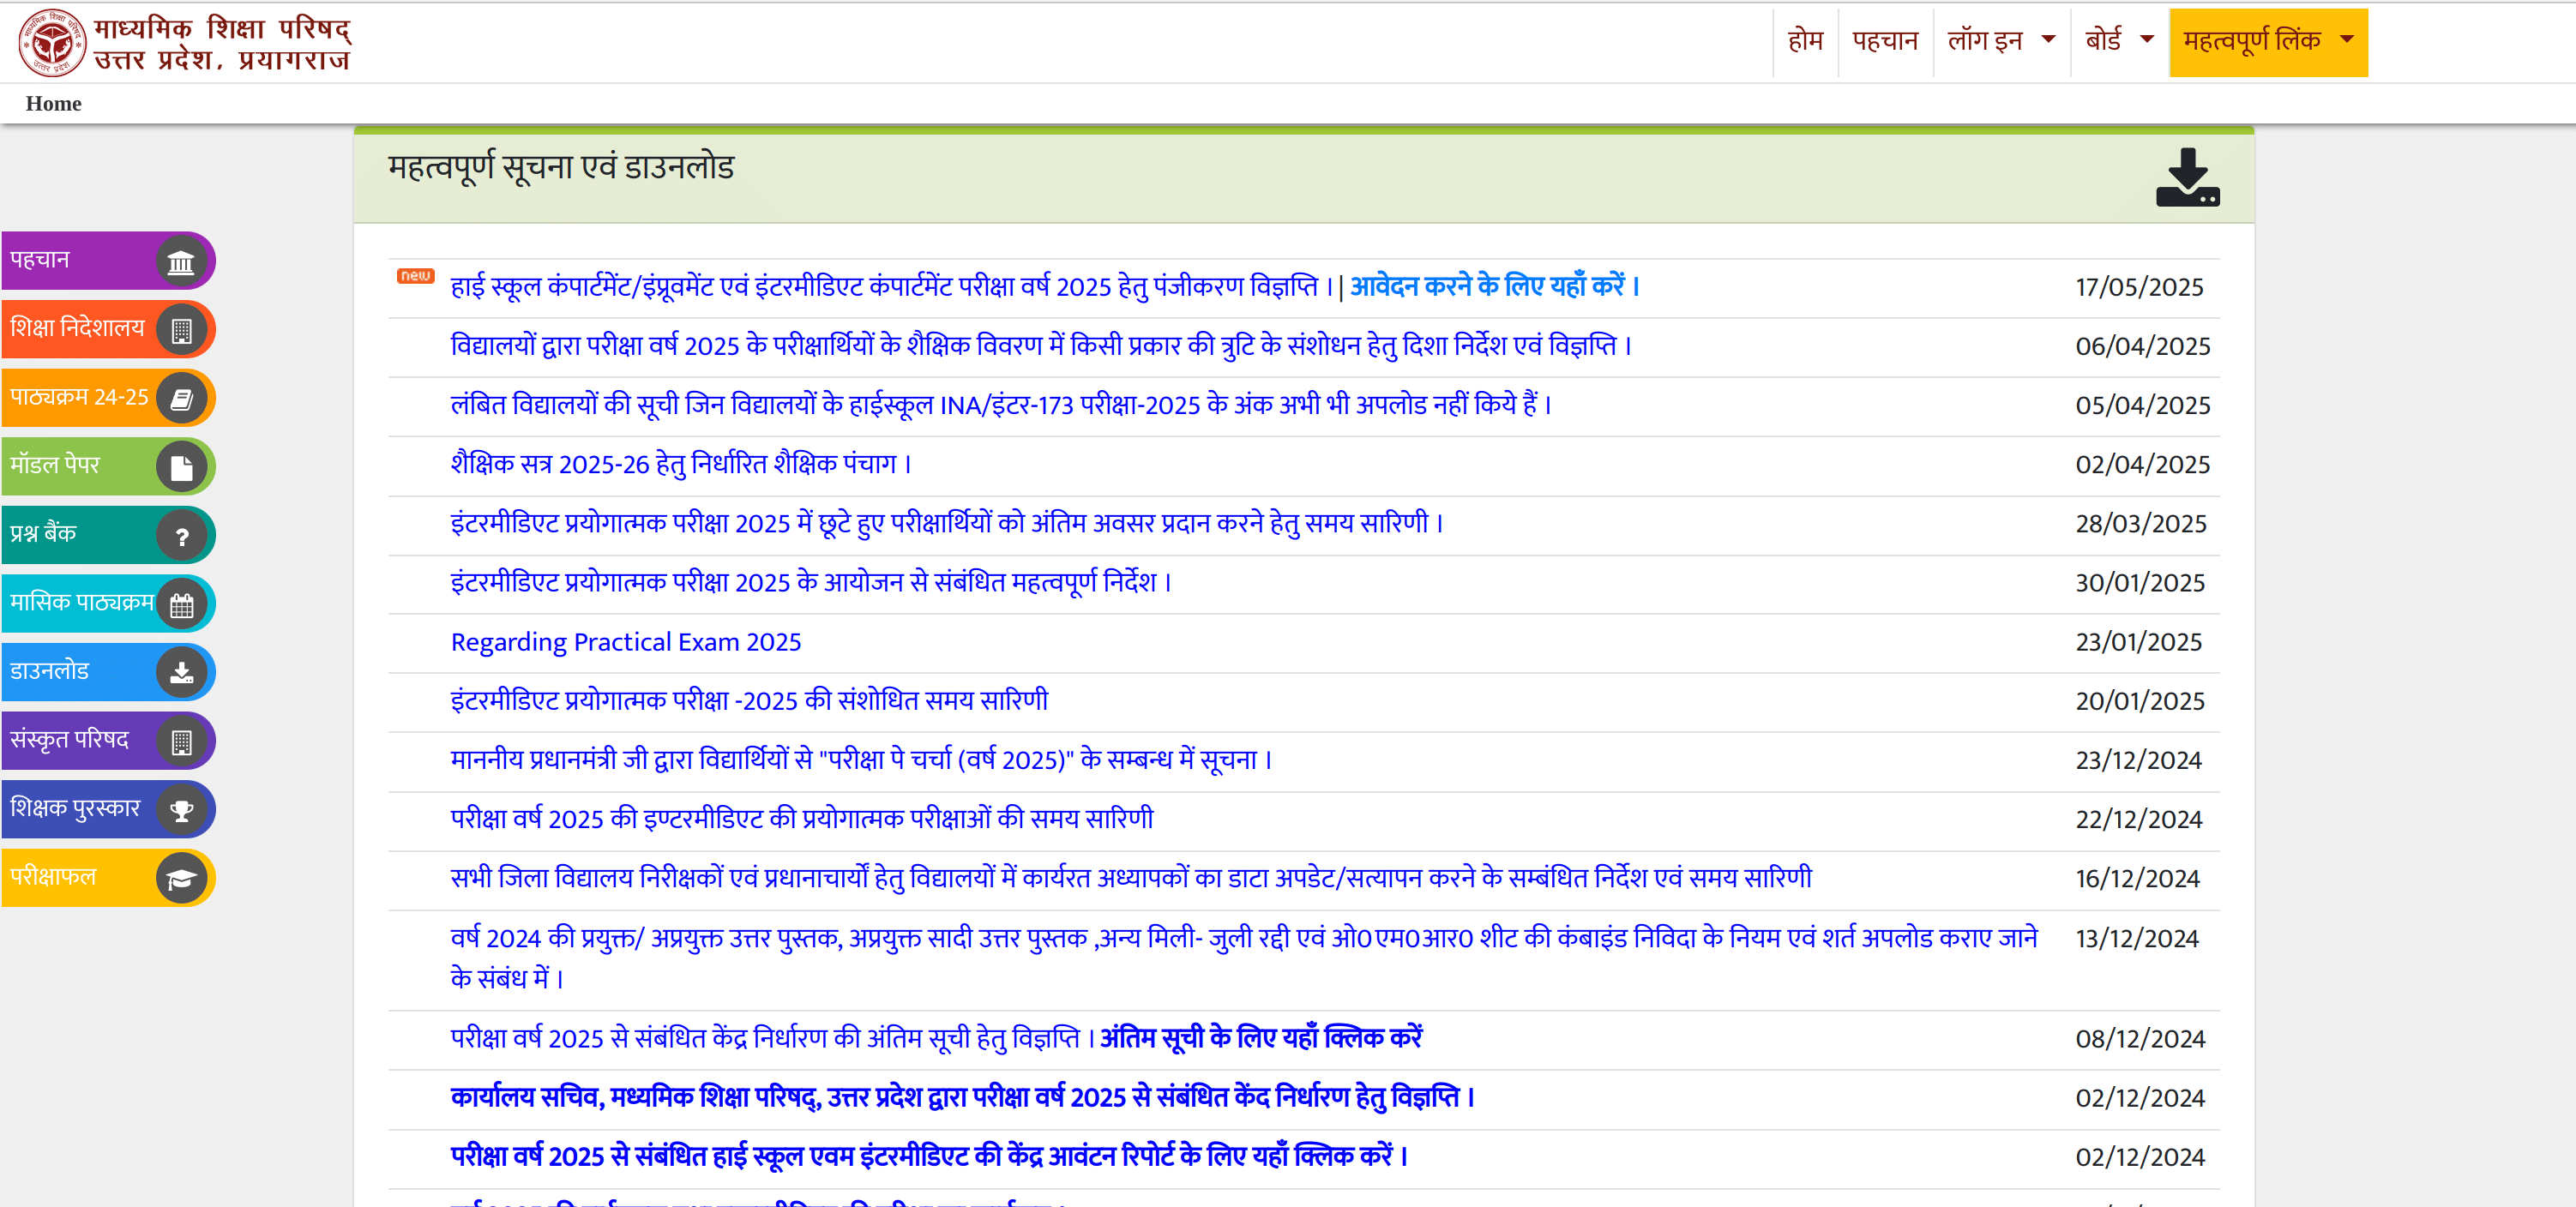Viewport: 2576px width, 1207px height.
Task: Expand the महत्वपूर्ण लिंक dropdown
Action: tap(2268, 42)
